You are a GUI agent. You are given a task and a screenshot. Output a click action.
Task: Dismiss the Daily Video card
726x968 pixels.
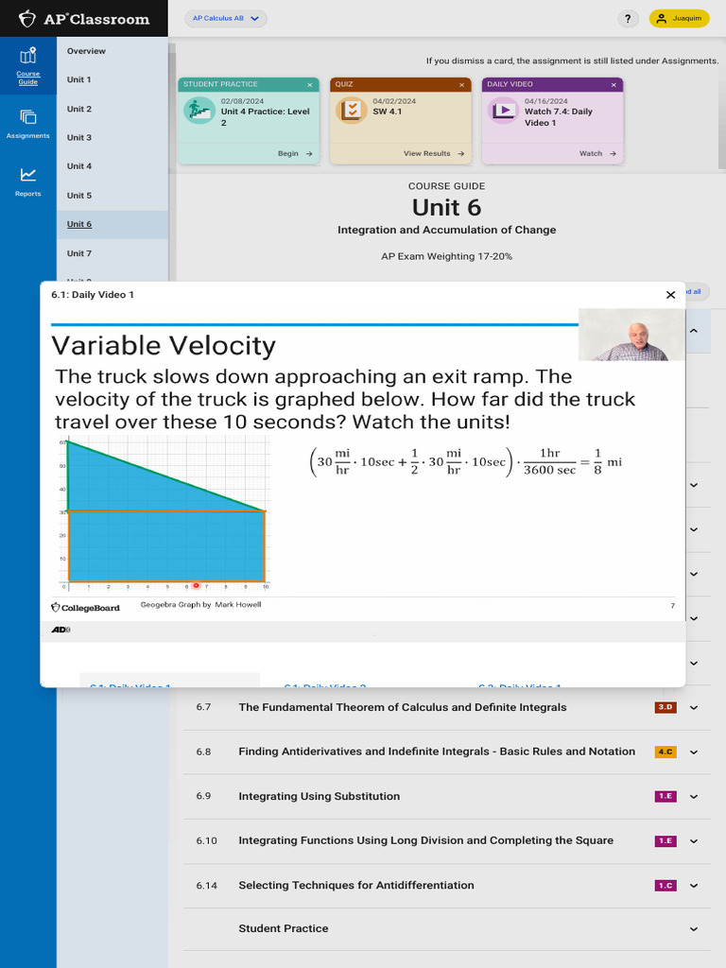[x=614, y=85]
